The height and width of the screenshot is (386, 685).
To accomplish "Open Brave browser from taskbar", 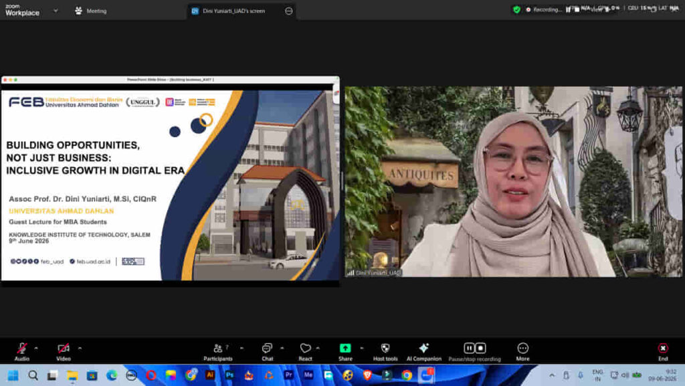I will coord(367,375).
